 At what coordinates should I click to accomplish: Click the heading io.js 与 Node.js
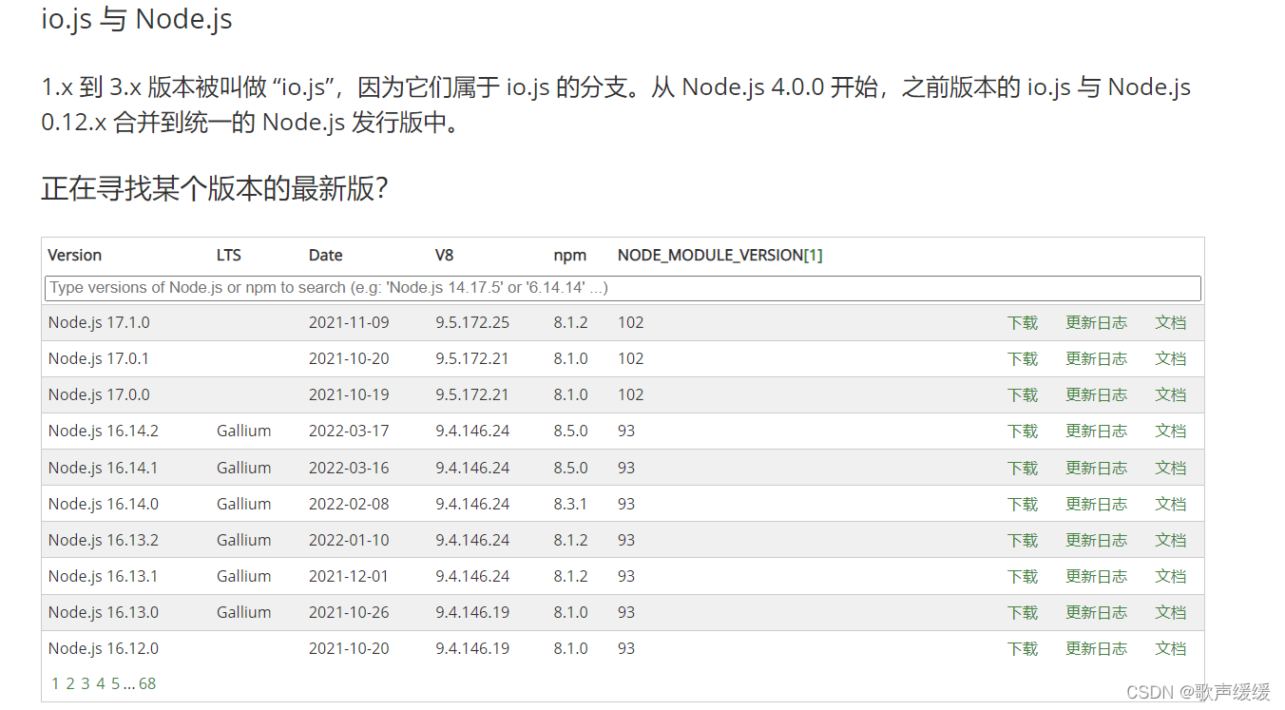137,19
